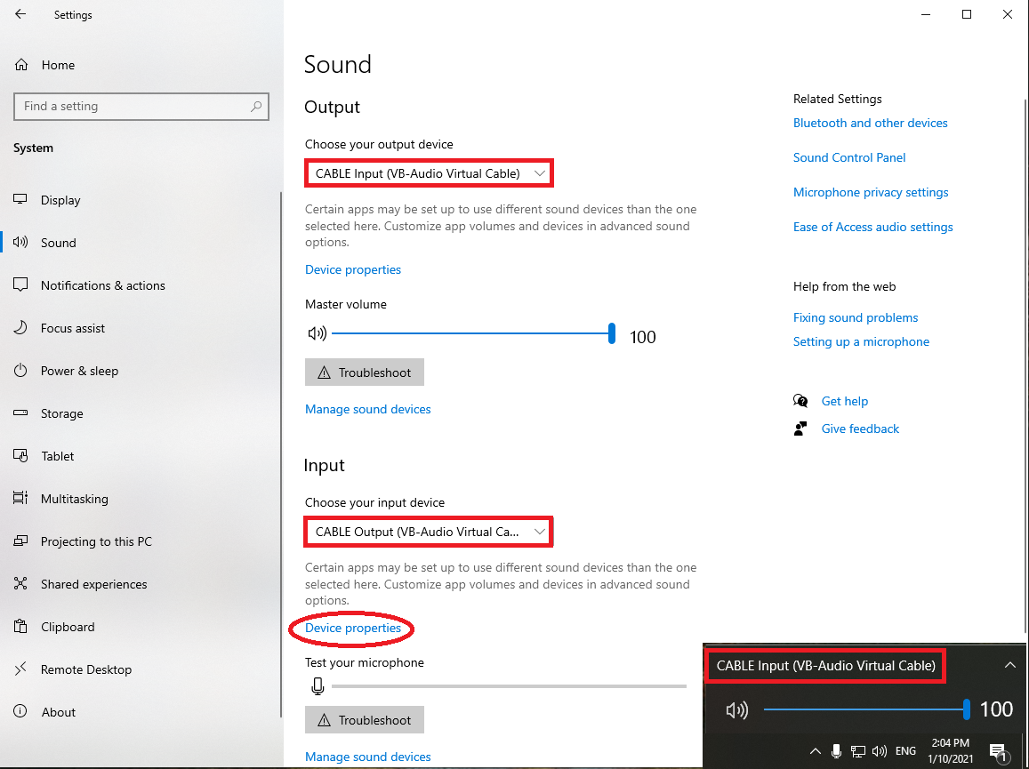Focus the Find a setting search box
The width and height of the screenshot is (1029, 769).
[x=141, y=107]
